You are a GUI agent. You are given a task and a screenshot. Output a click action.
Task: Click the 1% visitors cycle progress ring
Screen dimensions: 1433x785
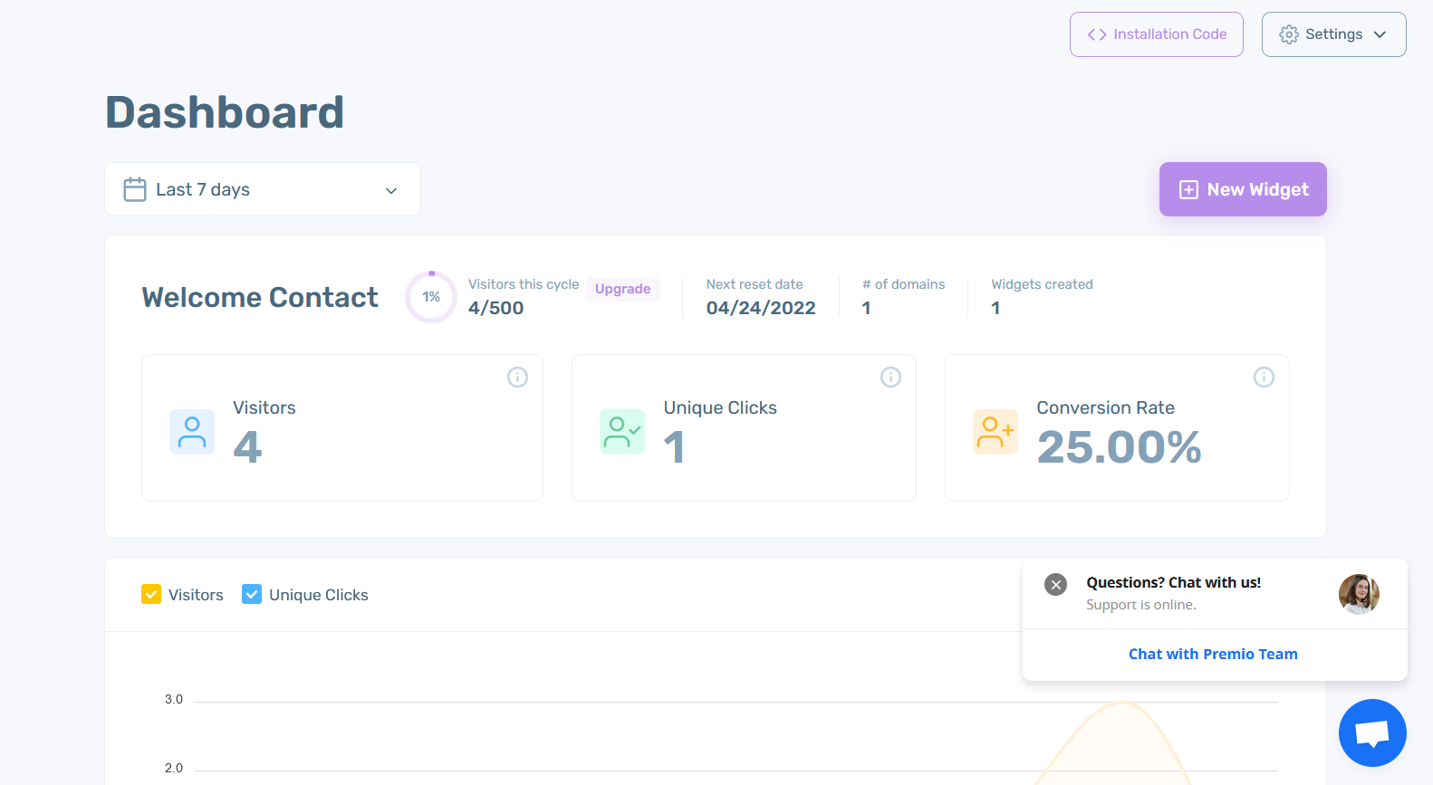431,297
